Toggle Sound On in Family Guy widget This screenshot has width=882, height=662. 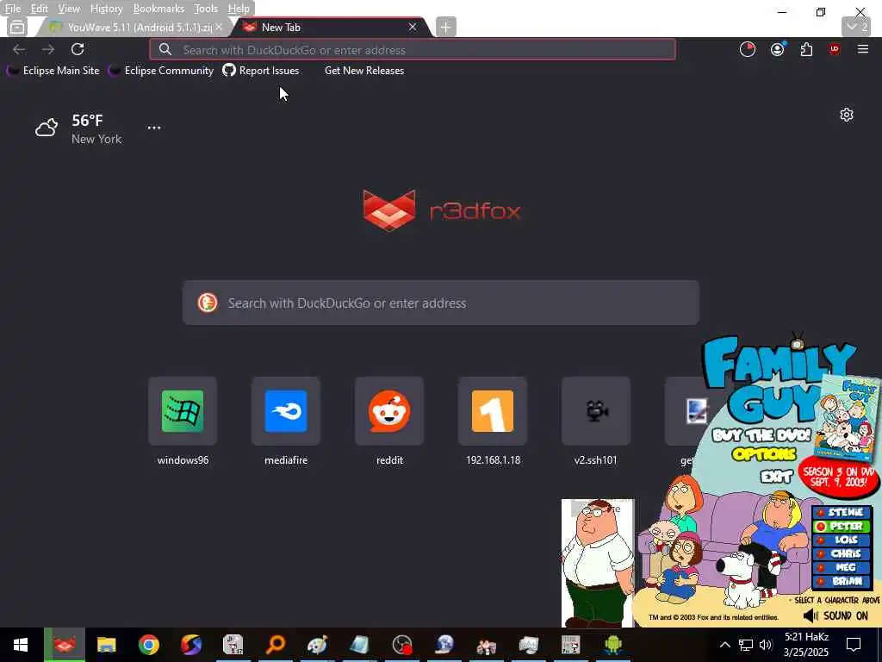835,615
